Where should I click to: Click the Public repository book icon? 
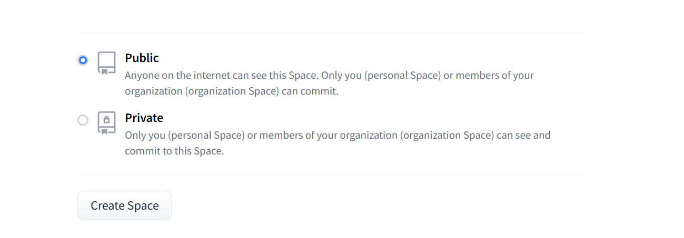click(106, 63)
